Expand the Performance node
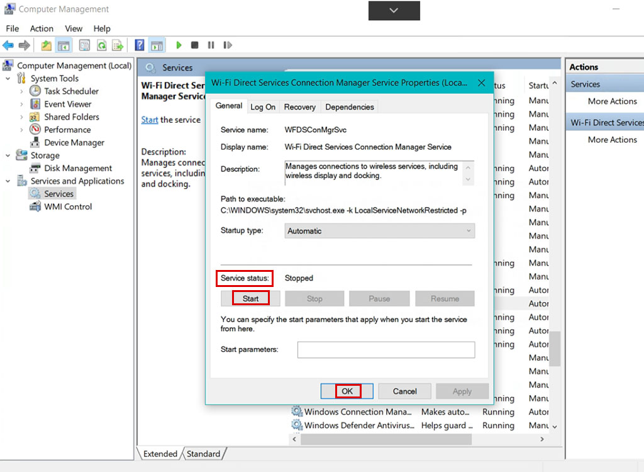The width and height of the screenshot is (644, 472). pos(22,130)
